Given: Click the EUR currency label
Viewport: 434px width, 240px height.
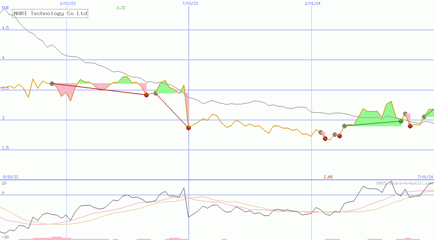Looking at the screenshot, I should 5,8.
